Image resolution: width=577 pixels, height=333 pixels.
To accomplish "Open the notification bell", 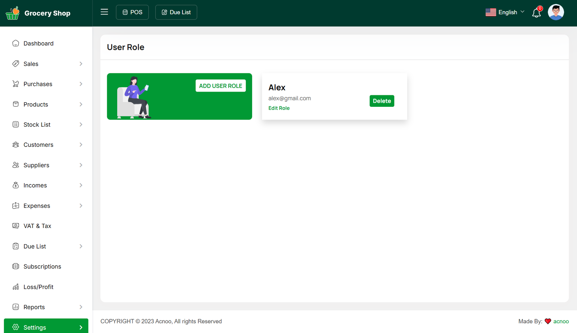I will coord(536,13).
